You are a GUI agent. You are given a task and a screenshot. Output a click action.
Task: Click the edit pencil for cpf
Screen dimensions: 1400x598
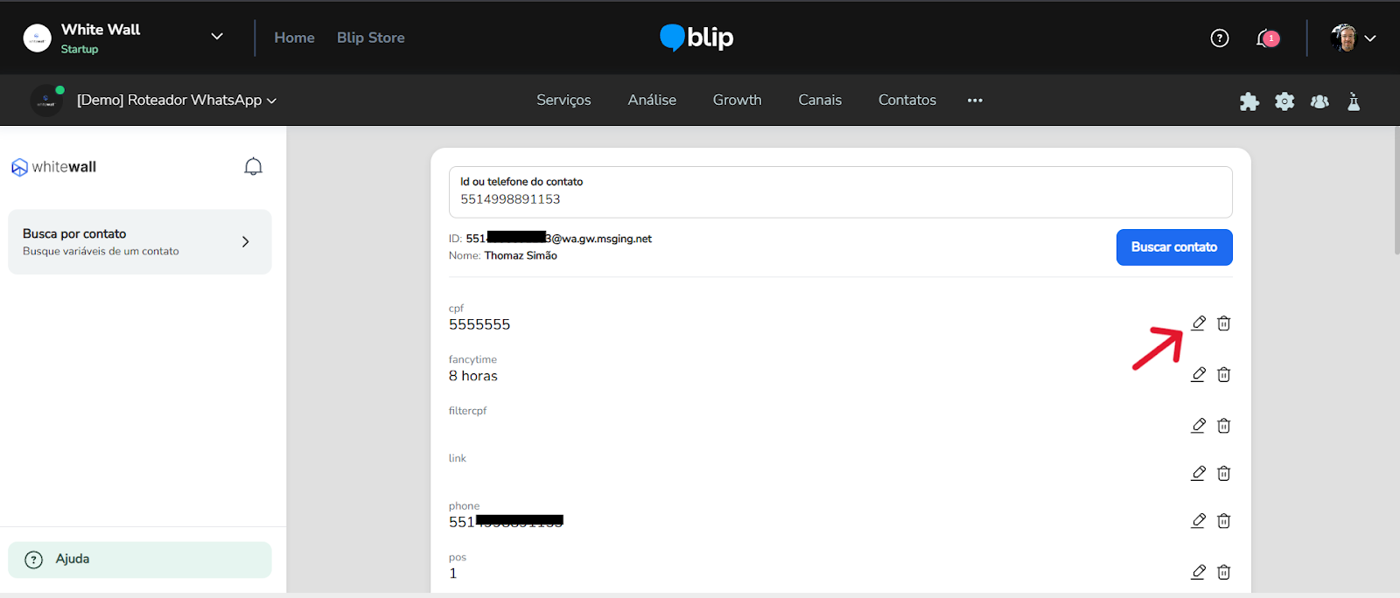pyautogui.click(x=1198, y=323)
